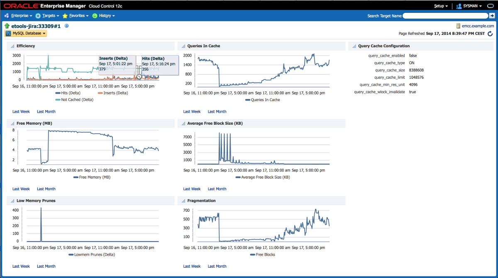Click Last Week link under Free Memory chart
498x278 pixels.
21,189
